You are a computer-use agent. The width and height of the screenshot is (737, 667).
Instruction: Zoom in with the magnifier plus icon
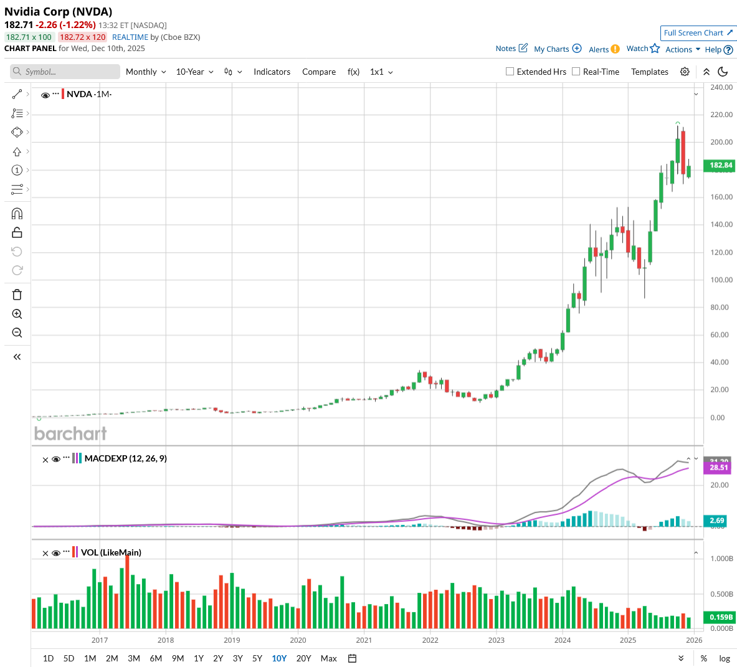click(17, 314)
